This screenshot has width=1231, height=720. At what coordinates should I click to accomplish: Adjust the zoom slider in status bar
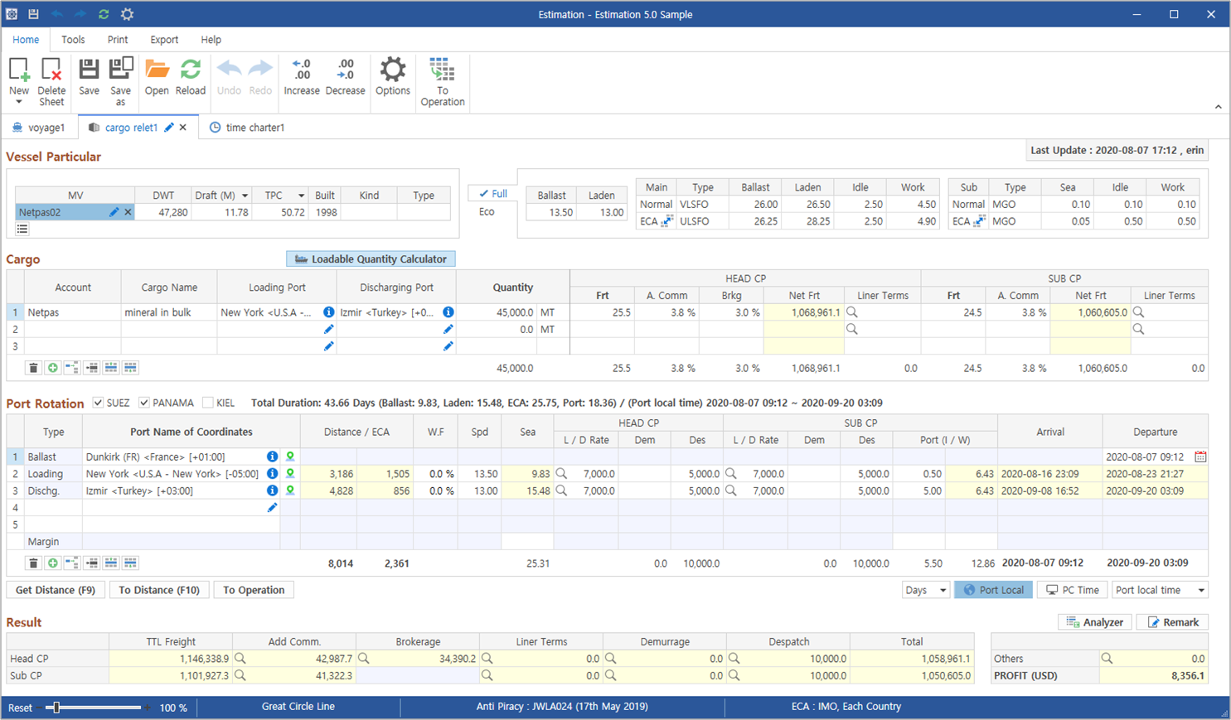click(x=56, y=708)
